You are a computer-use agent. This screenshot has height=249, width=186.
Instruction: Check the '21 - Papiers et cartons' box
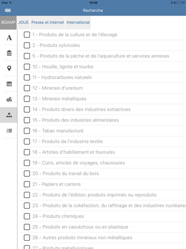[x=27, y=184]
